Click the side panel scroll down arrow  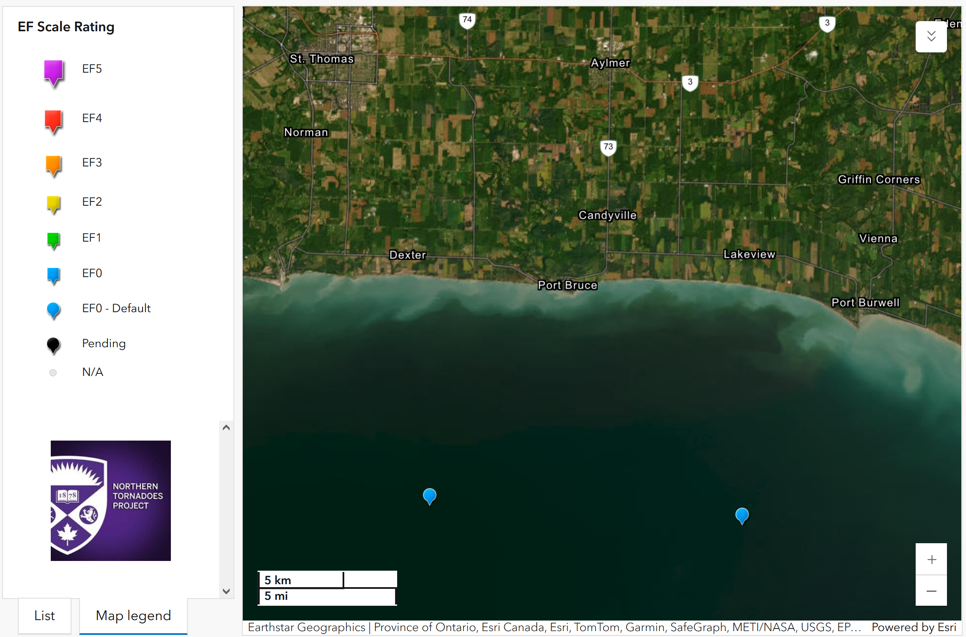[226, 591]
